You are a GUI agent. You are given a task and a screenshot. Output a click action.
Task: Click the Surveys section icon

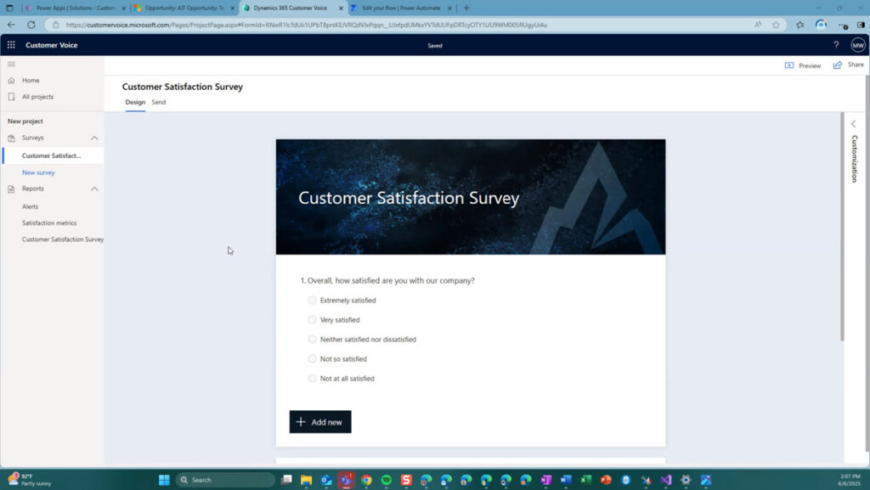(11, 138)
